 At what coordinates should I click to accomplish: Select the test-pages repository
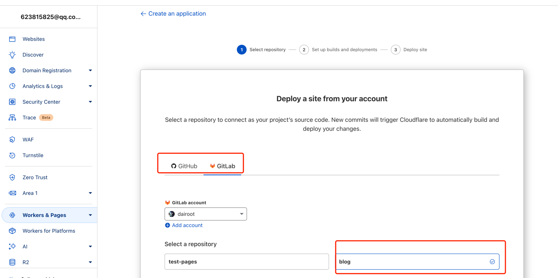click(247, 262)
